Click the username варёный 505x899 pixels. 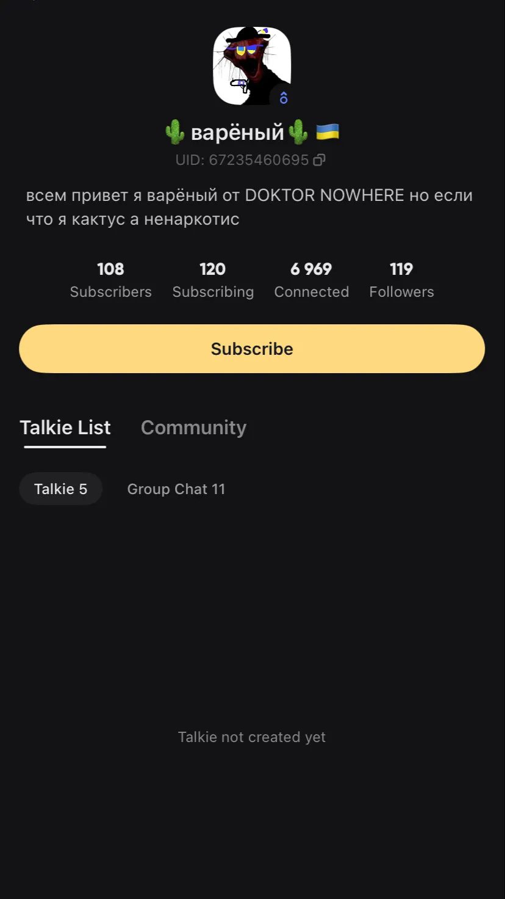237,132
